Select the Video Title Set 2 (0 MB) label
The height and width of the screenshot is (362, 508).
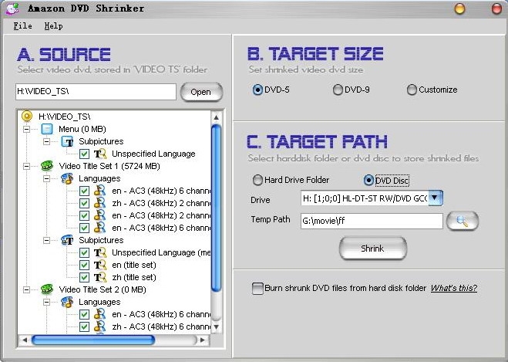(x=103, y=289)
